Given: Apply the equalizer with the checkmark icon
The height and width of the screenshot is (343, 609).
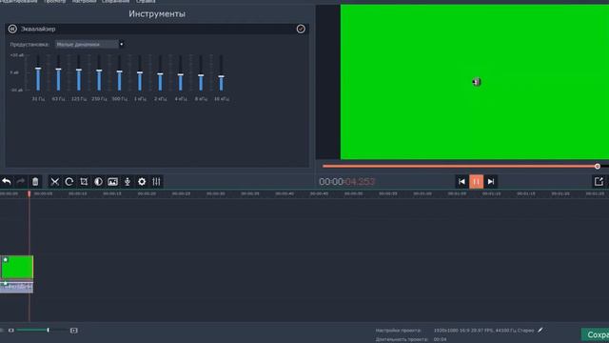Looking at the screenshot, I should pyautogui.click(x=301, y=29).
